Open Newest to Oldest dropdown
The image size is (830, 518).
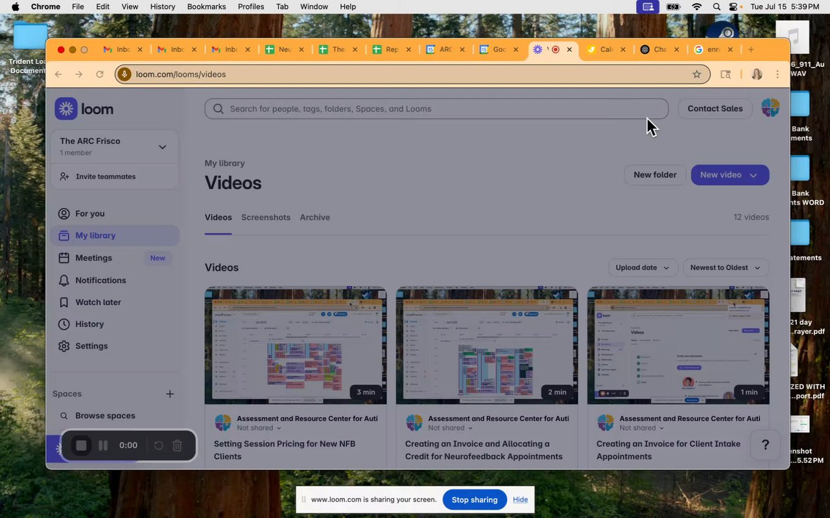pyautogui.click(x=726, y=267)
